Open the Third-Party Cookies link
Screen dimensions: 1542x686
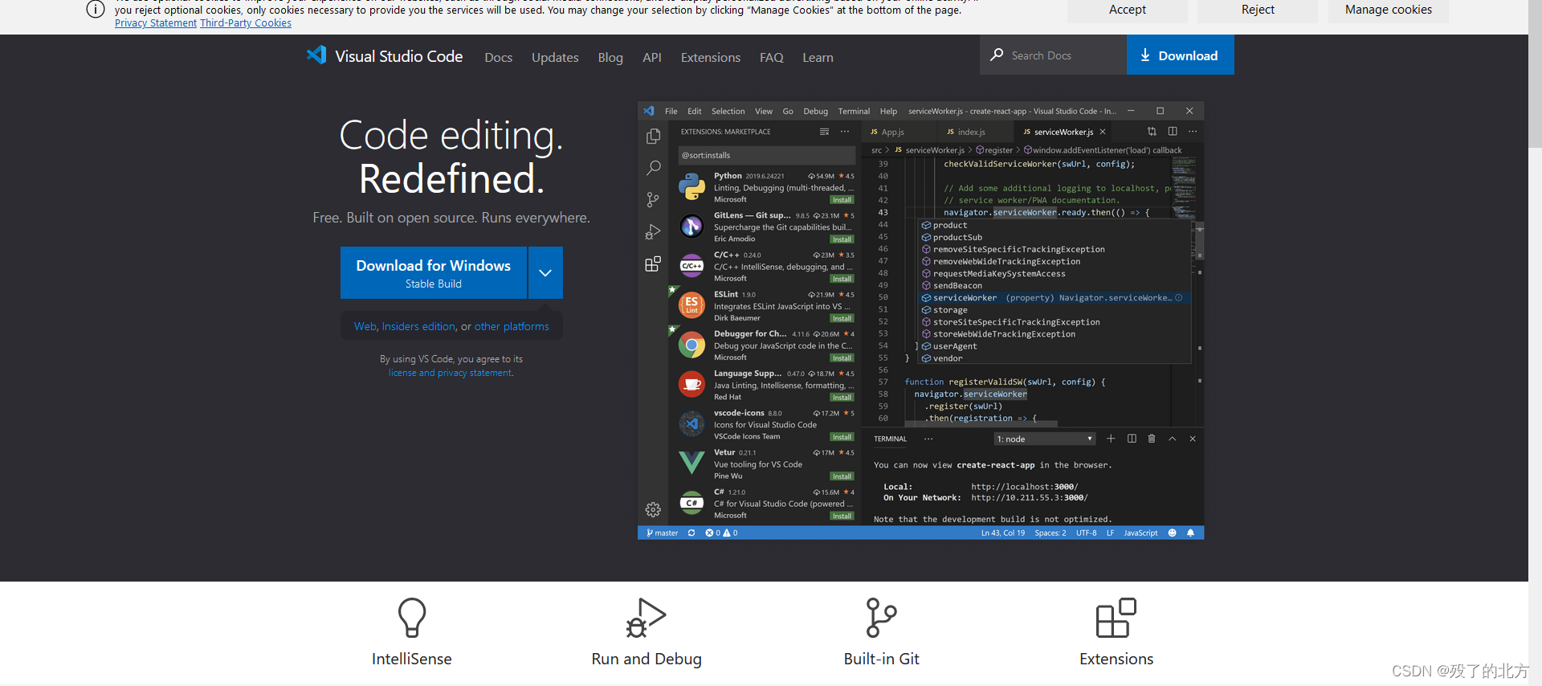point(246,23)
